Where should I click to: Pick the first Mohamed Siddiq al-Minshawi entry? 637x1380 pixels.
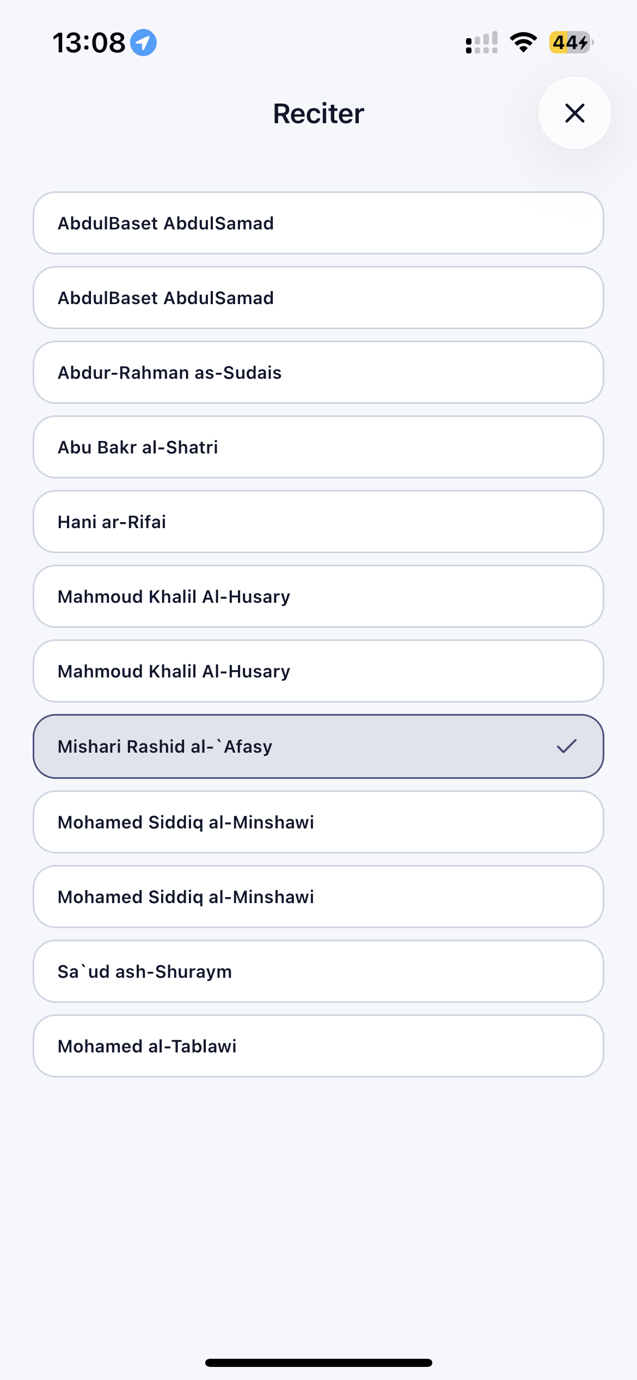coord(318,822)
